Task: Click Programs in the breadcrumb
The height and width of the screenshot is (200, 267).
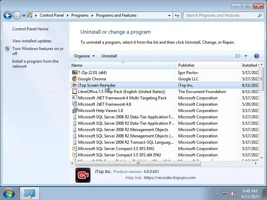Action: coord(80,15)
